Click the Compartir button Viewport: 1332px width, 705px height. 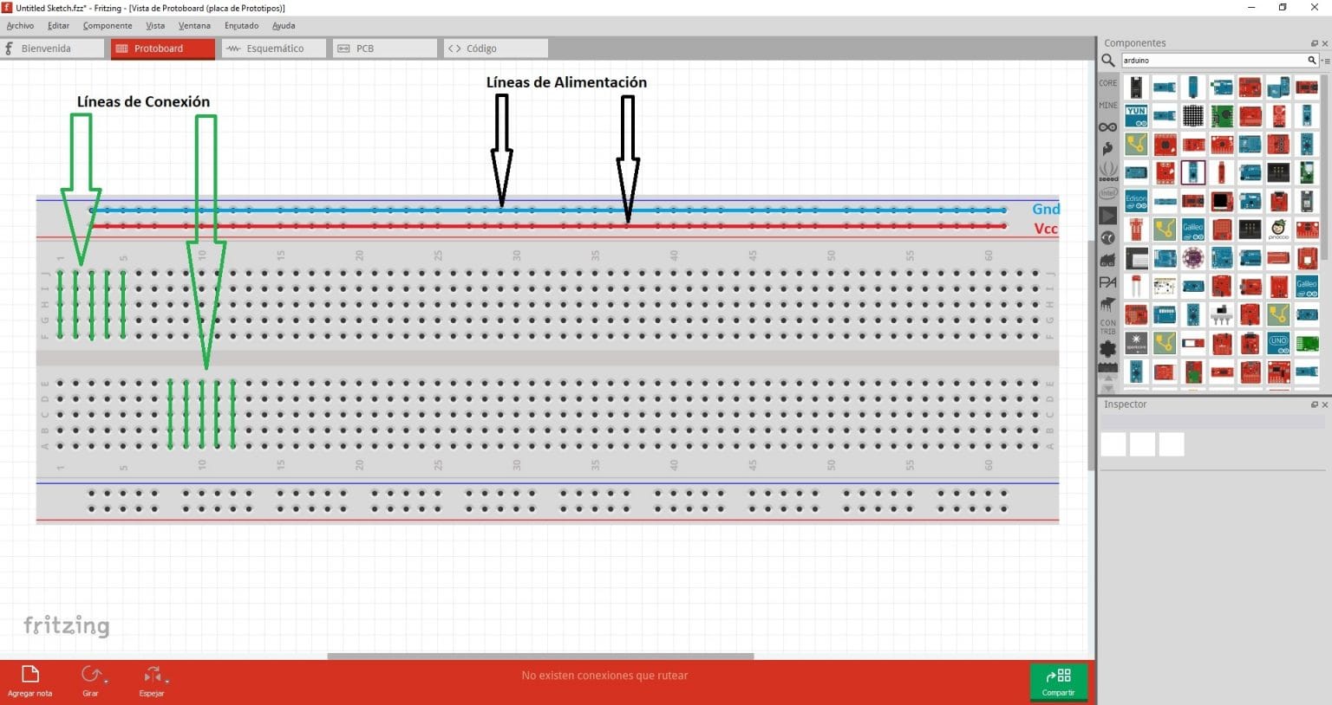(1058, 681)
